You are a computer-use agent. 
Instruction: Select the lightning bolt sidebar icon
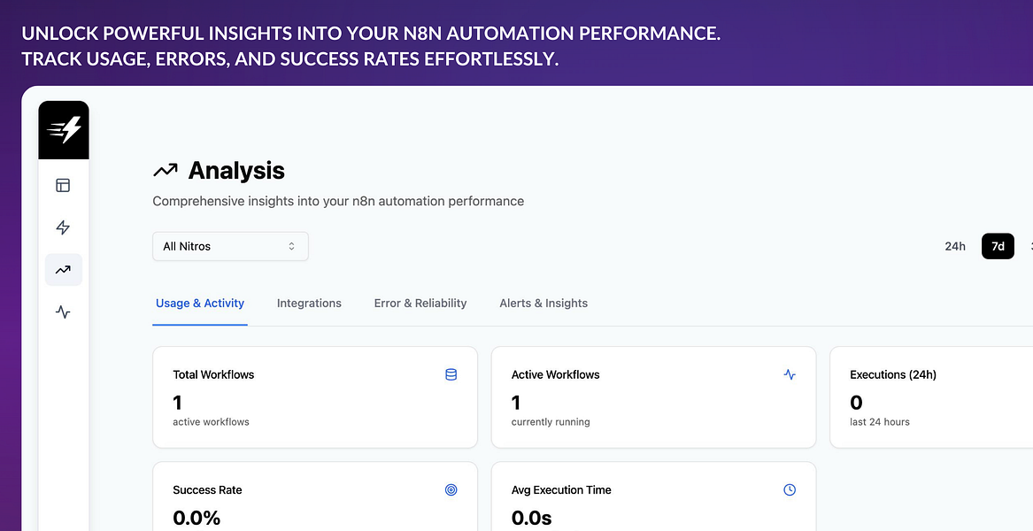(63, 227)
